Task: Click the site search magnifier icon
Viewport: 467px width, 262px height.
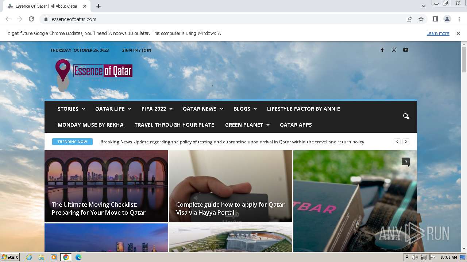Action: point(406,116)
